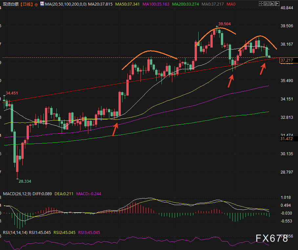Open the MA indicator chart icon
Screen dimensions: 298x250
point(42,5)
